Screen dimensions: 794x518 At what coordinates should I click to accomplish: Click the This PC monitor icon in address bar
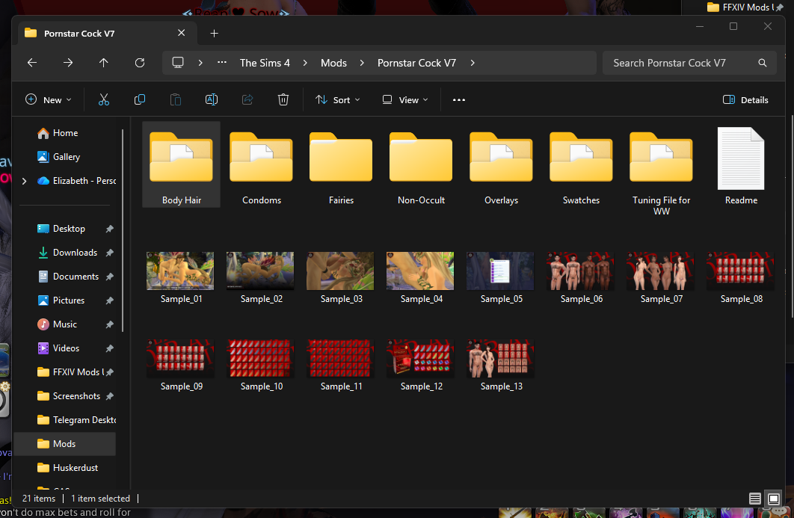pyautogui.click(x=178, y=63)
